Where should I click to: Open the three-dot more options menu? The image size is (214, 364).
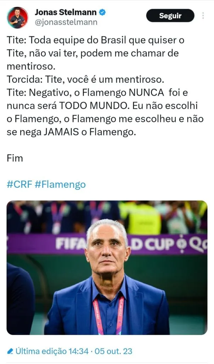point(203,16)
